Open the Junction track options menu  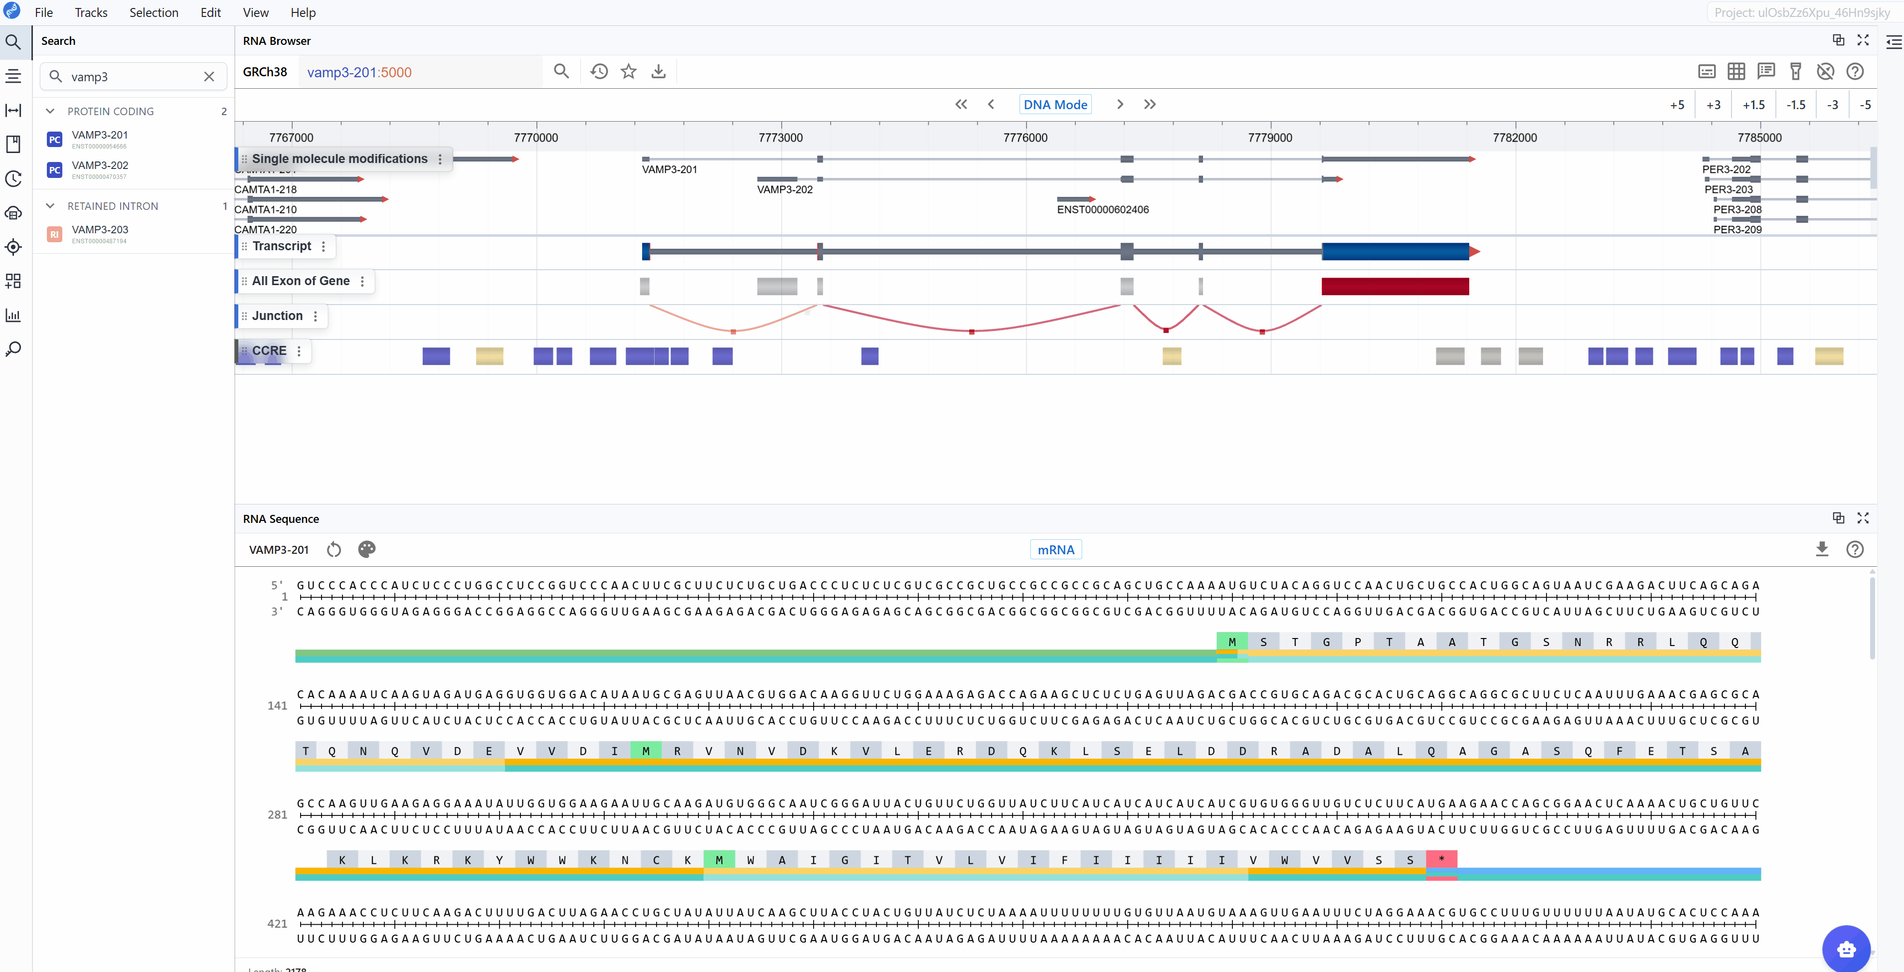pyautogui.click(x=316, y=317)
